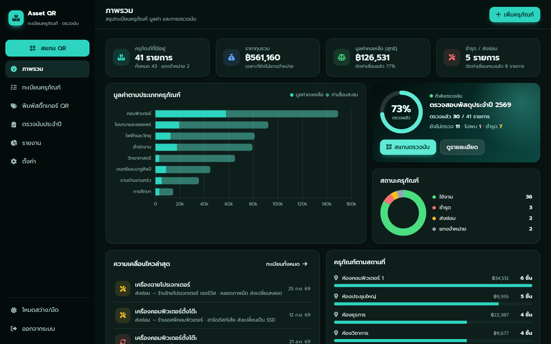Click the โฆษณาและเผยแพร่ chart bar

[x=212, y=125]
